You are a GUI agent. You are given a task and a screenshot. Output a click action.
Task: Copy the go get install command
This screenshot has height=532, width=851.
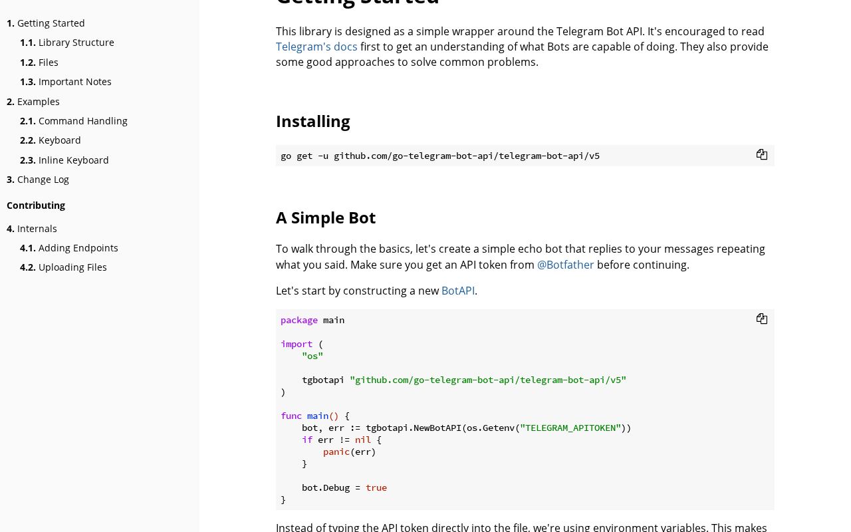click(762, 155)
